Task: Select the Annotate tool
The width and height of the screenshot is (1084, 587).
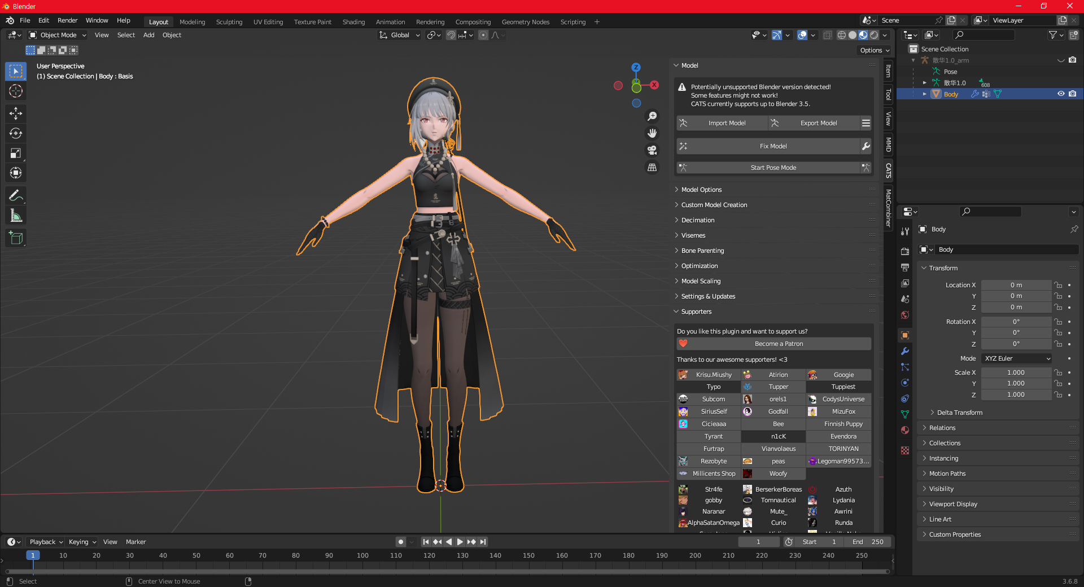Action: [16, 195]
